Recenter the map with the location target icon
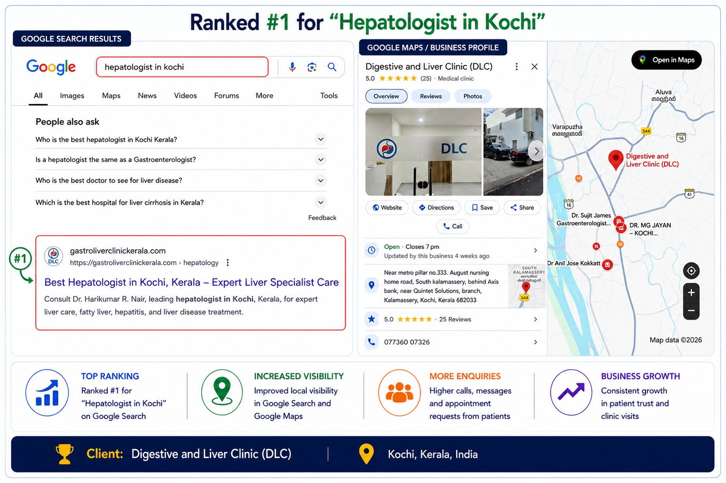Image resolution: width=726 pixels, height=483 pixels. 691,271
